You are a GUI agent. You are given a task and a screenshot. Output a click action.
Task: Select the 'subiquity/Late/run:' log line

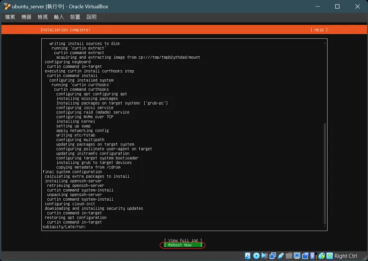point(64,227)
